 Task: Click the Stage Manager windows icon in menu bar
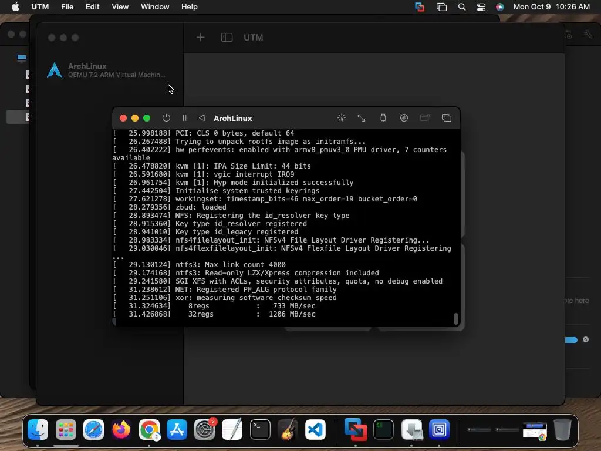coord(441,7)
